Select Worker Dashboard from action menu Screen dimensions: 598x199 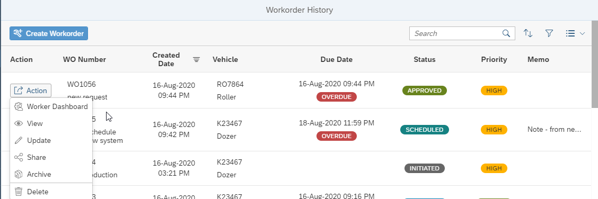(x=51, y=106)
